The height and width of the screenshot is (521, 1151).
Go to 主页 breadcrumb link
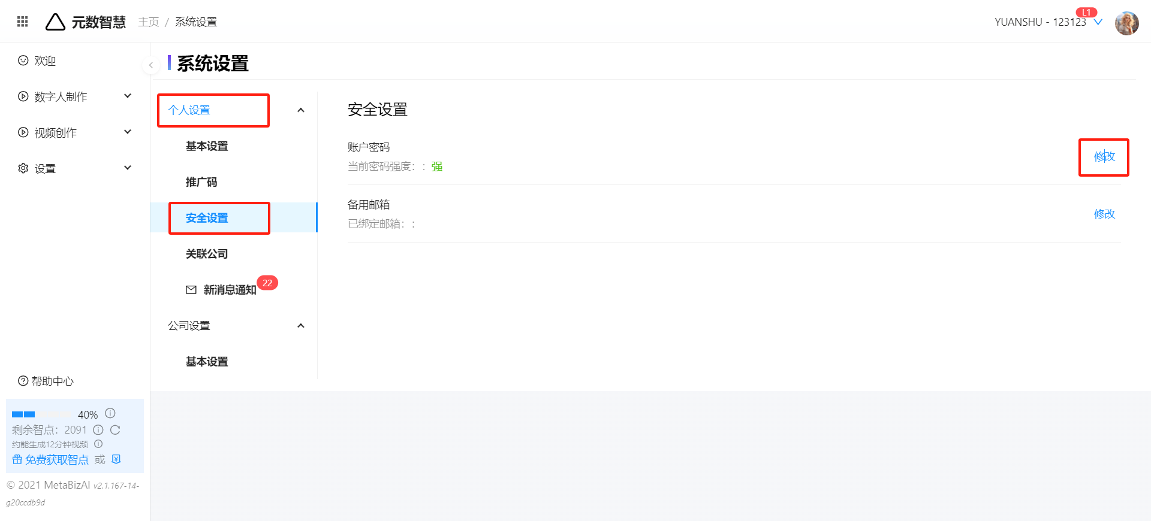tap(148, 22)
